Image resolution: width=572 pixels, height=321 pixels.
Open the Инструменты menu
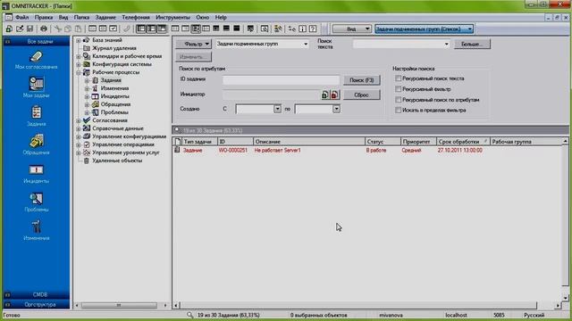click(172, 17)
